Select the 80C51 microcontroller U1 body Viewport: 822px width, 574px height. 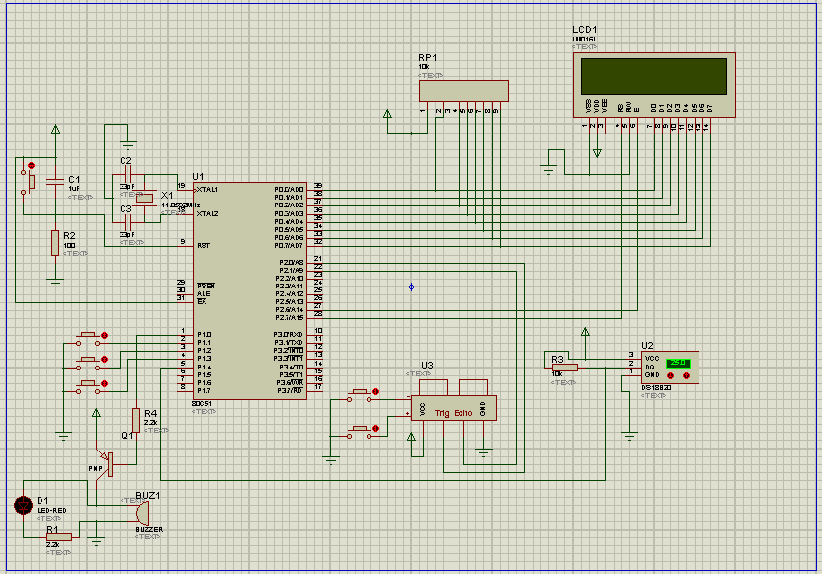pyautogui.click(x=250, y=290)
